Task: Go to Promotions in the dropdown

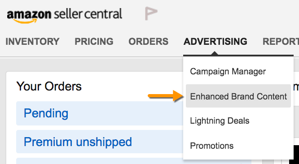Action: [x=211, y=146]
